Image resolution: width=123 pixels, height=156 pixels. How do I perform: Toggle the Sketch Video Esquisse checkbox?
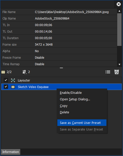[x=6, y=87]
